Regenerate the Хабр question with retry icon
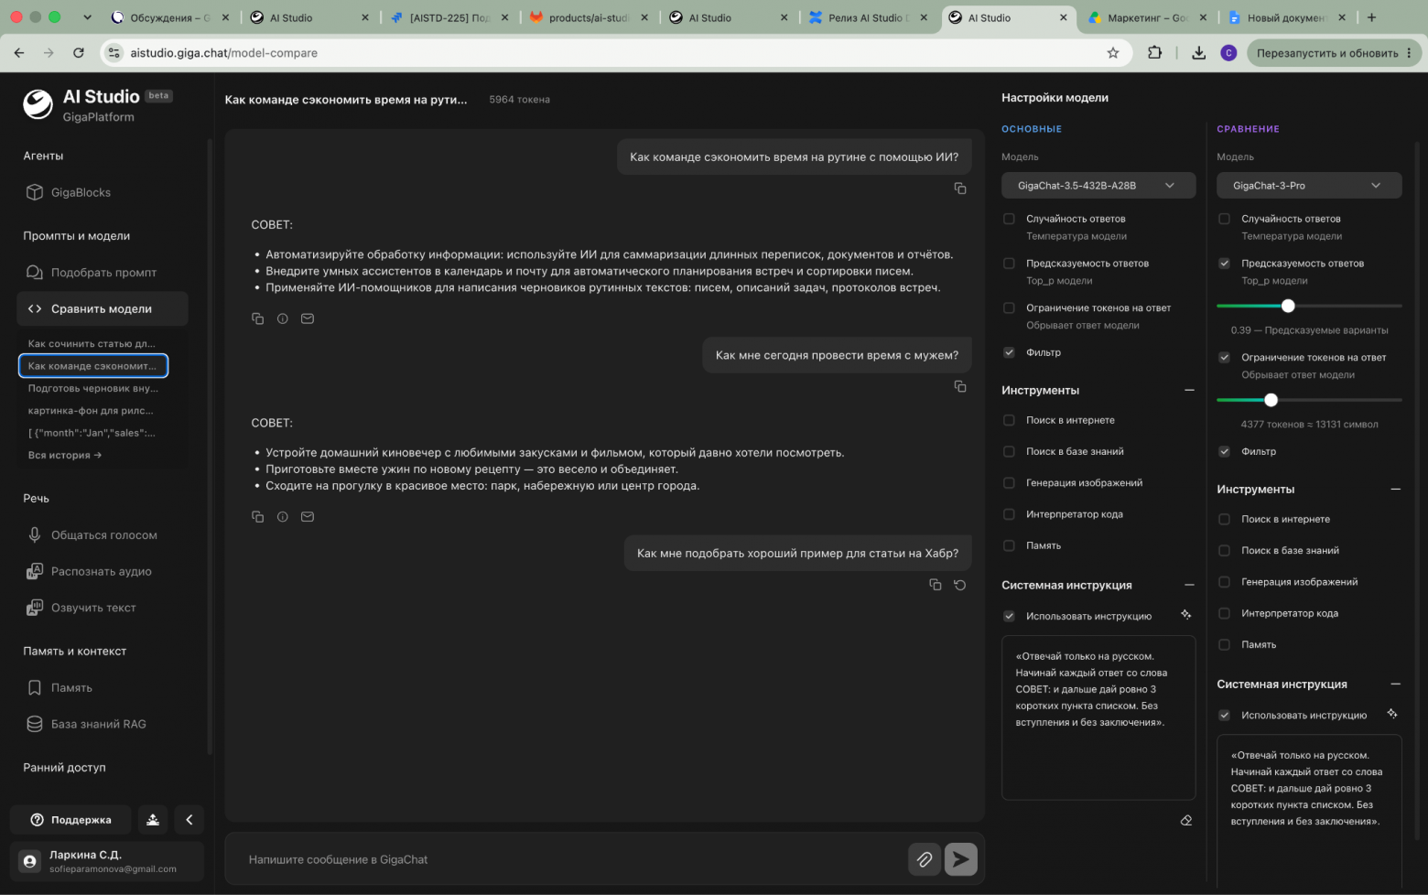This screenshot has width=1428, height=895. [x=960, y=585]
